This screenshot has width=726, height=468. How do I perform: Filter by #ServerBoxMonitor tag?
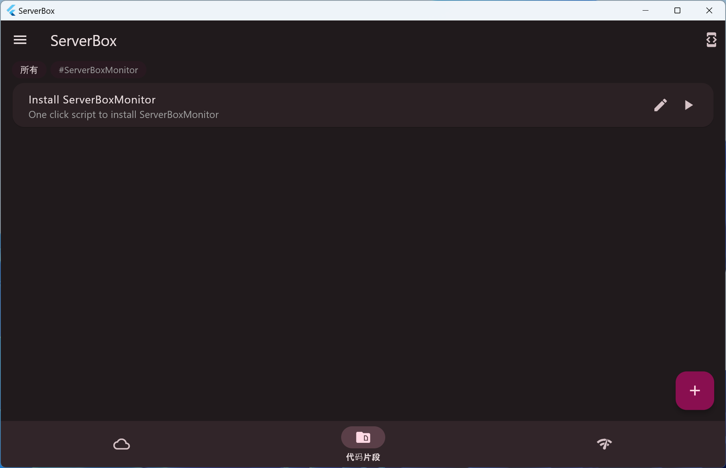98,70
